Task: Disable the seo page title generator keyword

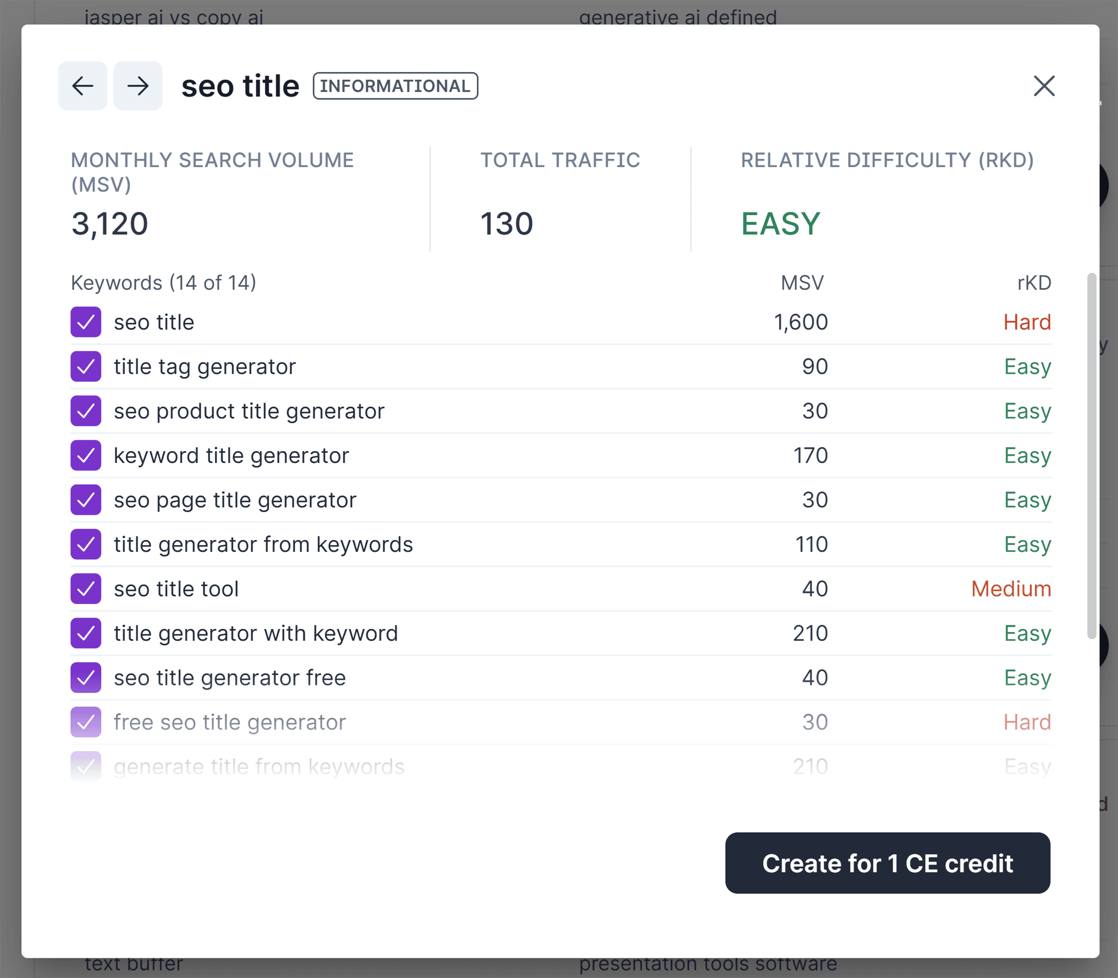Action: pos(86,499)
